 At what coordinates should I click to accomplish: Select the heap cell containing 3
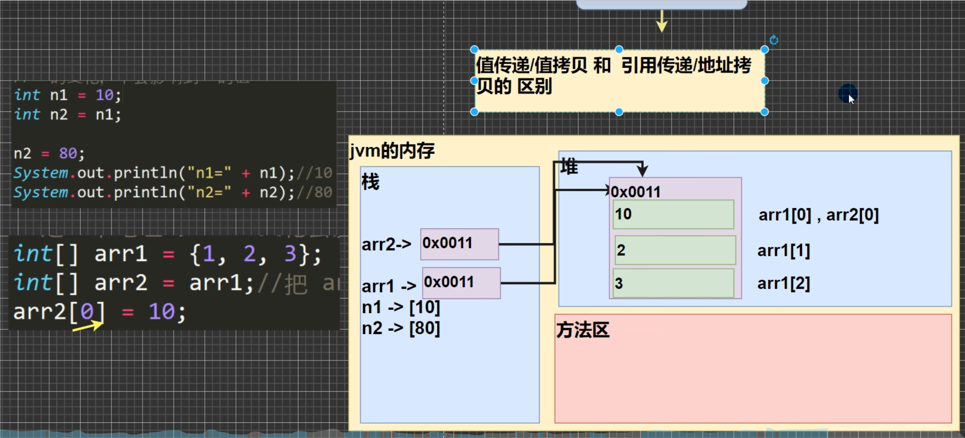pyautogui.click(x=673, y=283)
